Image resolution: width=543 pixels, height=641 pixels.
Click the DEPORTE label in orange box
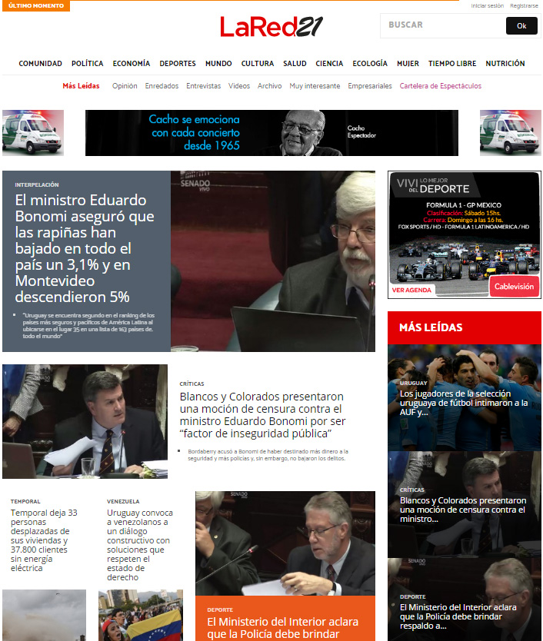pos(220,610)
